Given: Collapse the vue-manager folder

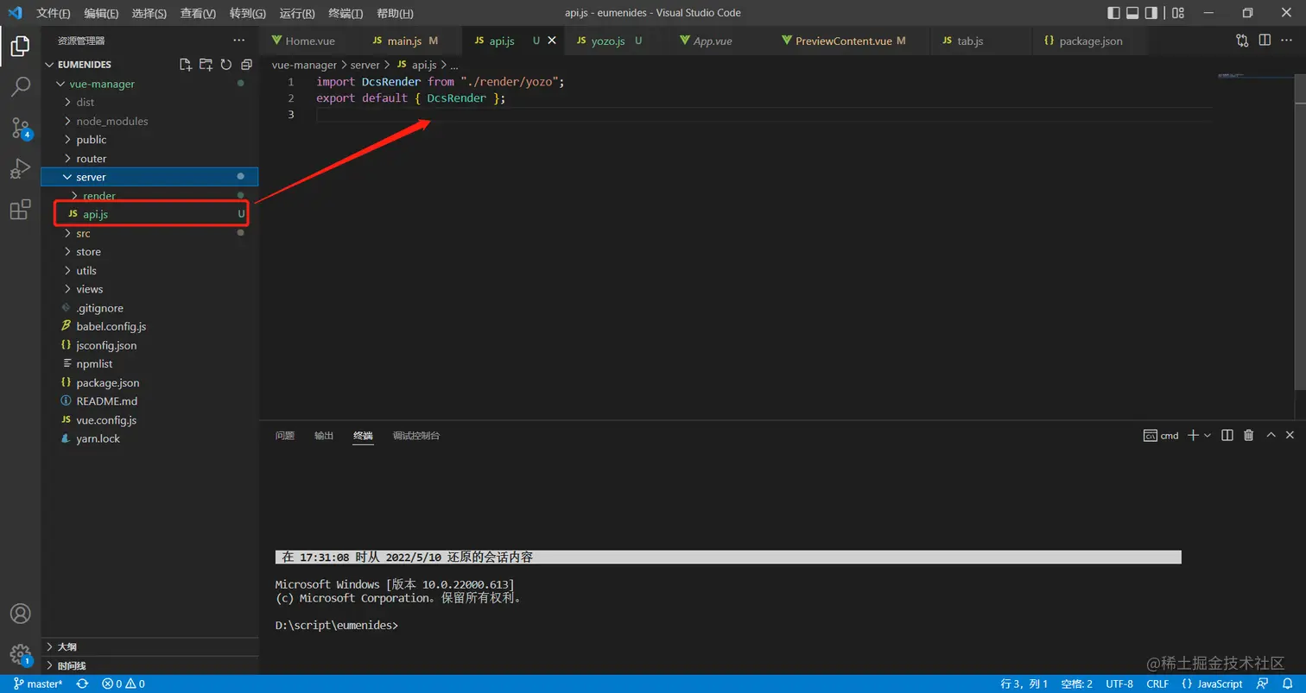Looking at the screenshot, I should [149, 84].
